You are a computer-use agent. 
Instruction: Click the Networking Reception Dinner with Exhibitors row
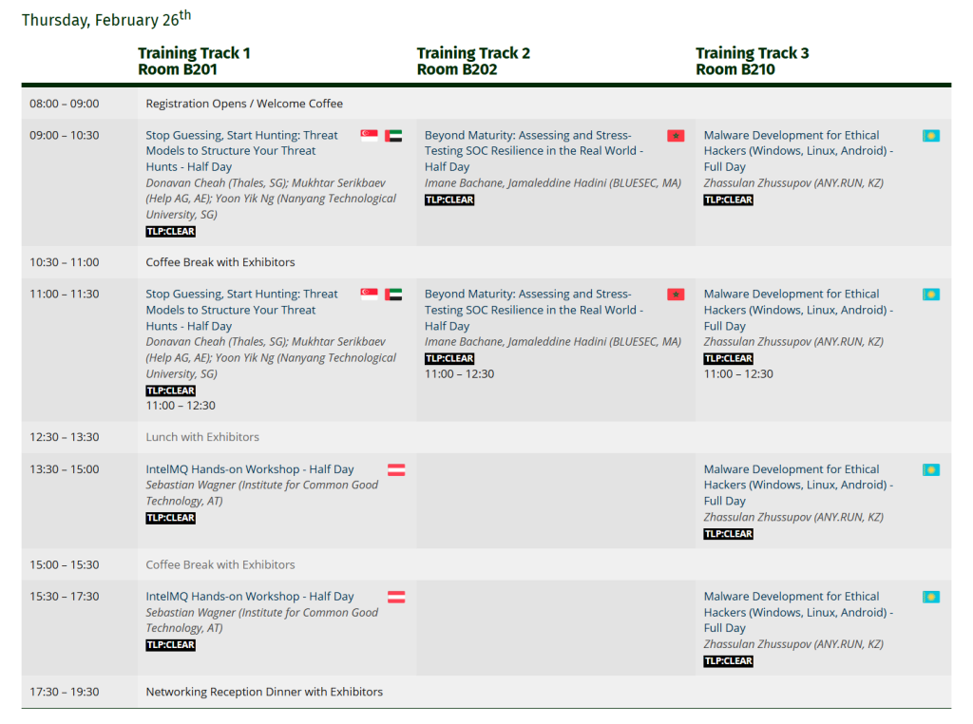tap(264, 692)
